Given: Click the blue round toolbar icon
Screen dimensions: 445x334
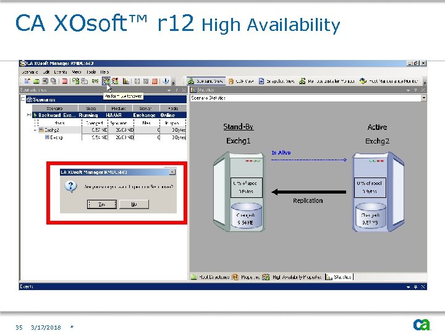Looking at the screenshot, I should pyautogui.click(x=166, y=81).
